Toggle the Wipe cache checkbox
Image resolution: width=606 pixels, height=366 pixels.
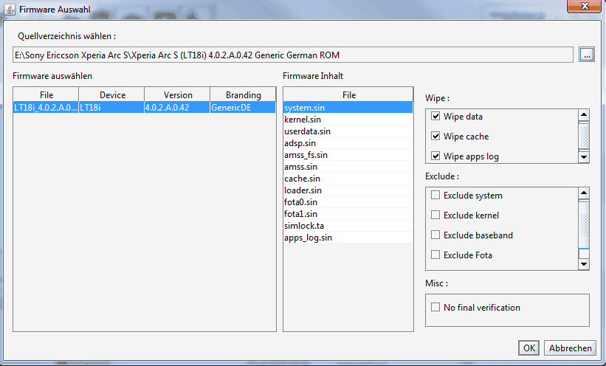pos(435,136)
